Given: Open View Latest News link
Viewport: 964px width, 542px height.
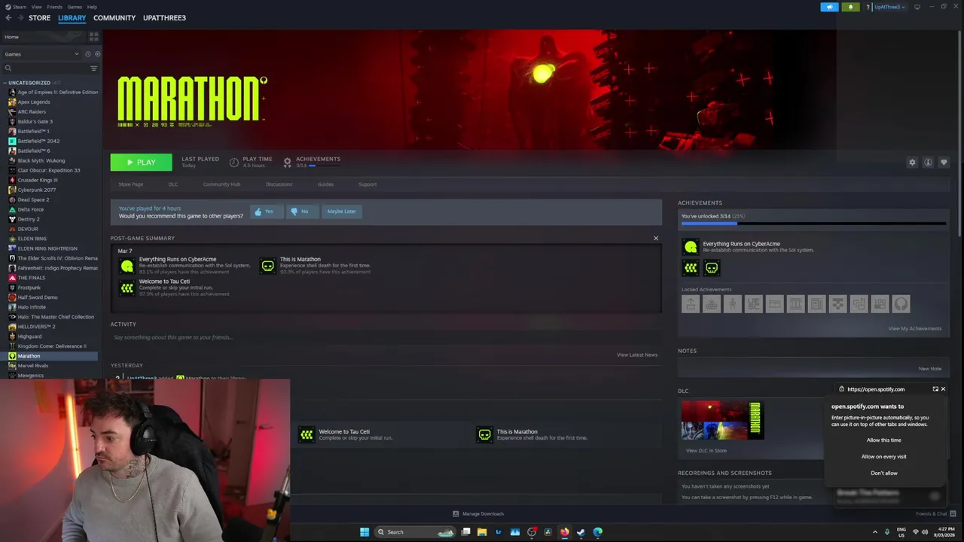Looking at the screenshot, I should 637,355.
